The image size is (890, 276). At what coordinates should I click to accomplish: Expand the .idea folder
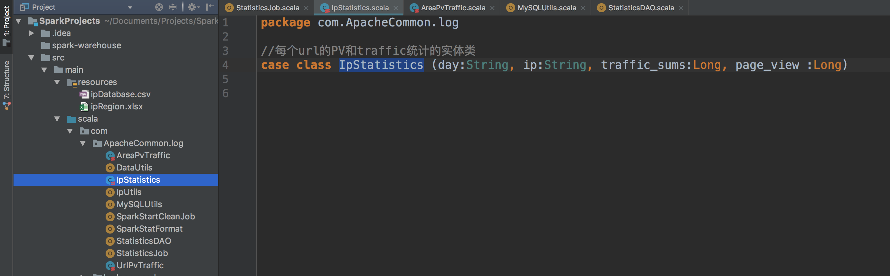pyautogui.click(x=32, y=33)
